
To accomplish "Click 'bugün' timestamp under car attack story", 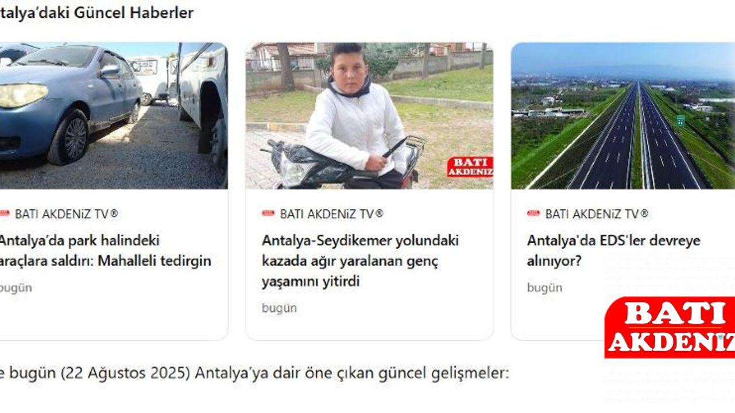I will point(16,287).
